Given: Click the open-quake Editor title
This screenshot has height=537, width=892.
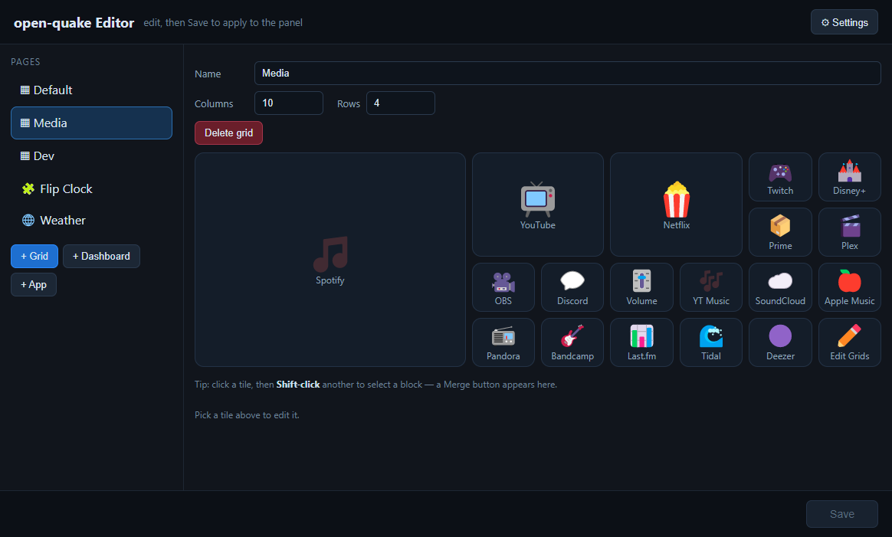Looking at the screenshot, I should point(74,23).
